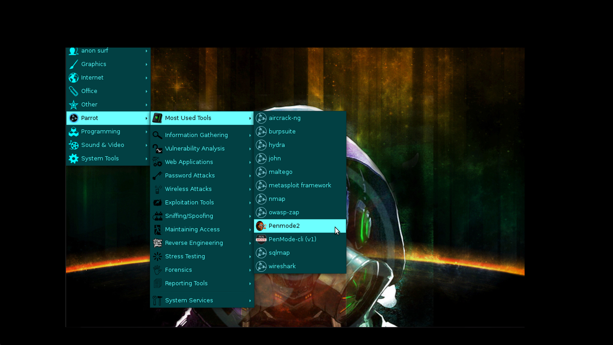Click the PenMode-cli (v1) icon
Screen dimensions: 613x345
(x=261, y=239)
